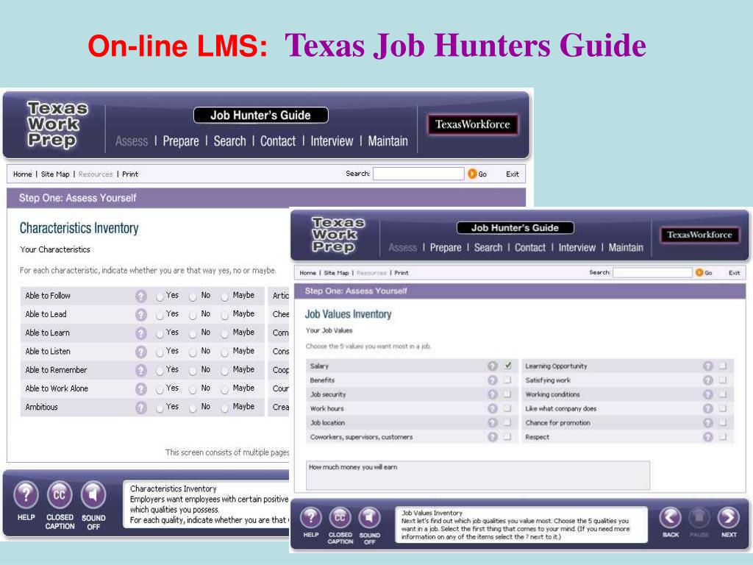The height and width of the screenshot is (565, 753).
Task: Open info icon for Work hours
Action: click(492, 408)
